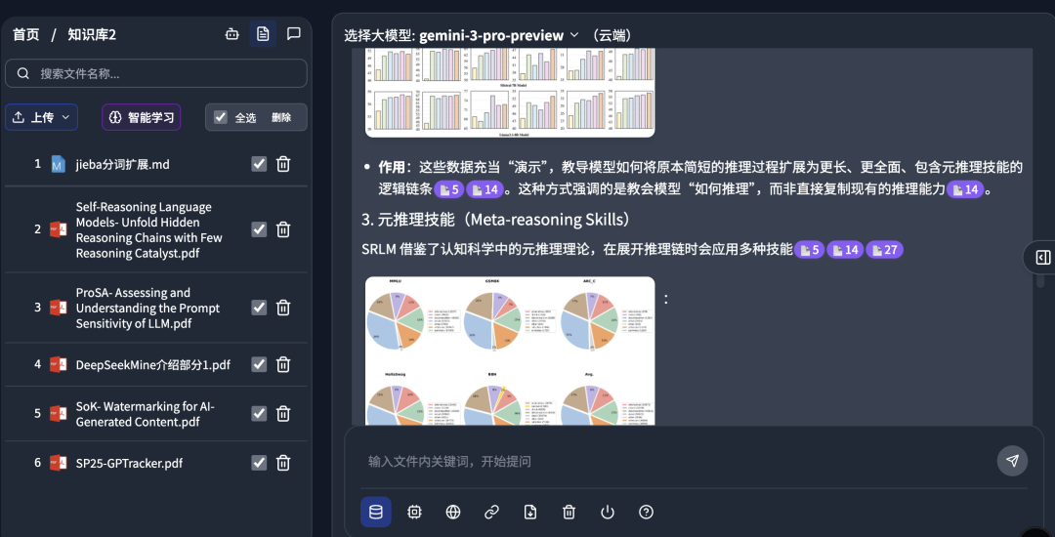Open citation 14 badge after 逻辑链条 5
This screenshot has height=537, width=1055.
(x=485, y=189)
